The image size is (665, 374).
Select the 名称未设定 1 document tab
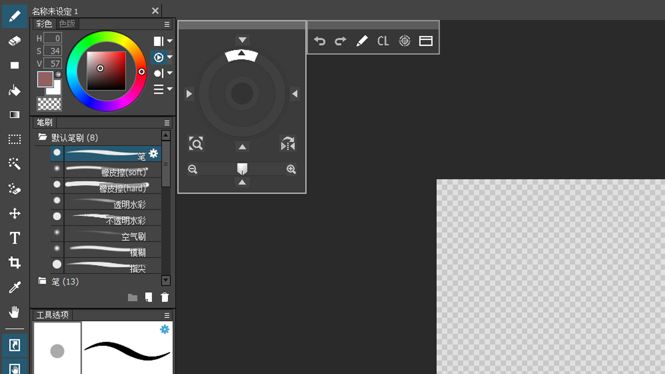55,11
